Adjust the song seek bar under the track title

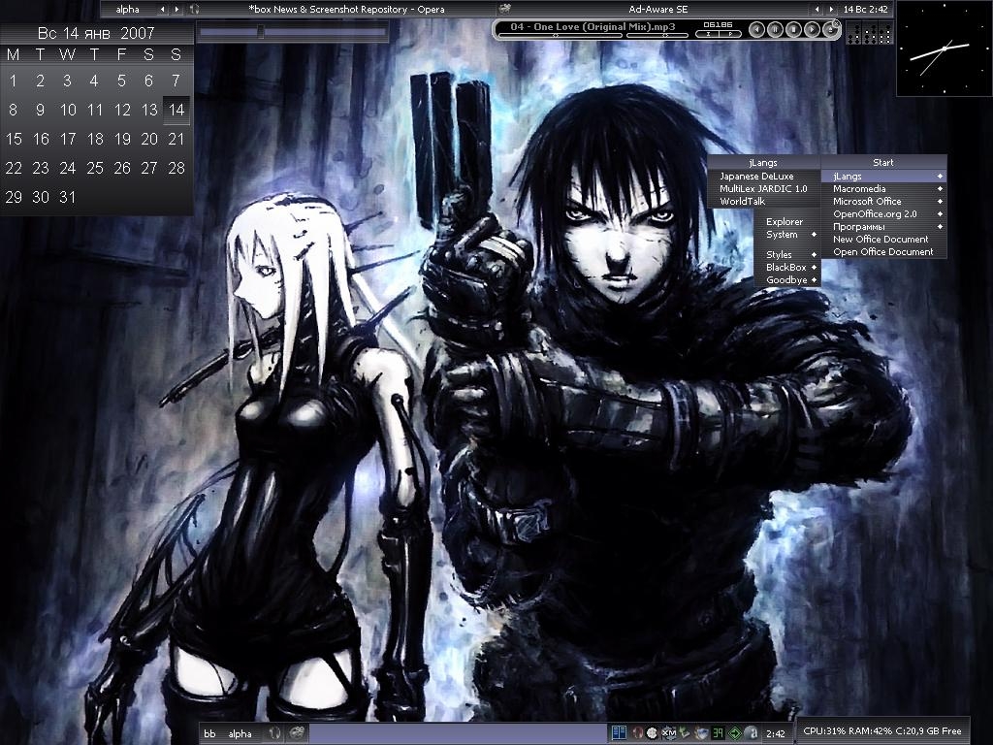pos(560,36)
